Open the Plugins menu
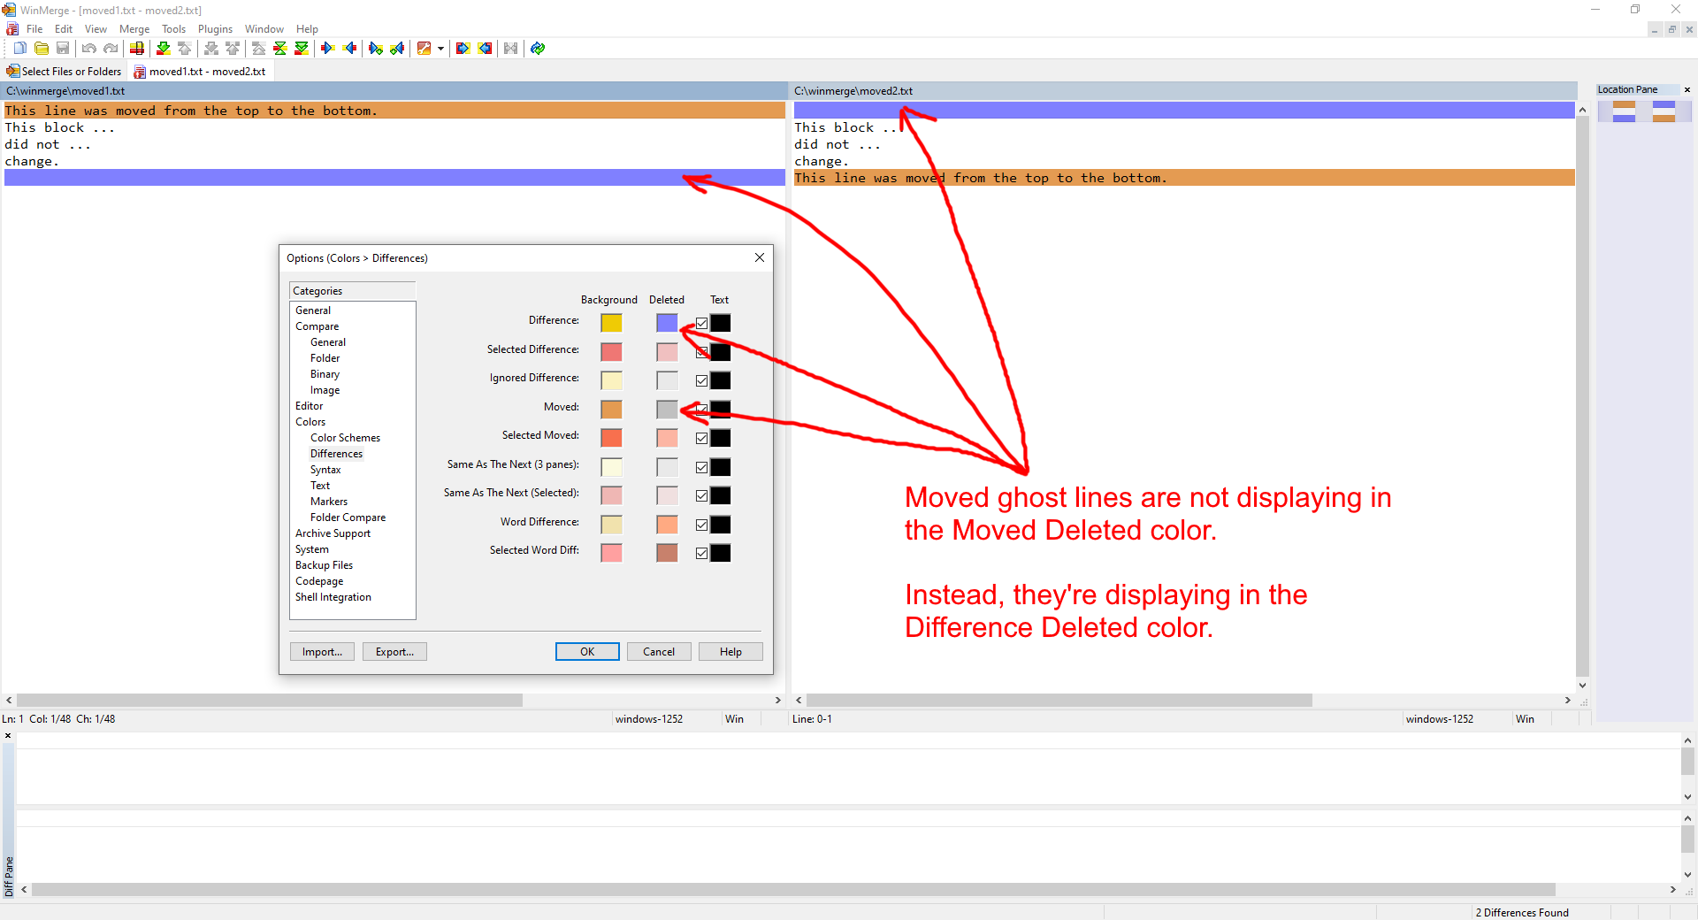Viewport: 1698px width, 920px height. 215,28
